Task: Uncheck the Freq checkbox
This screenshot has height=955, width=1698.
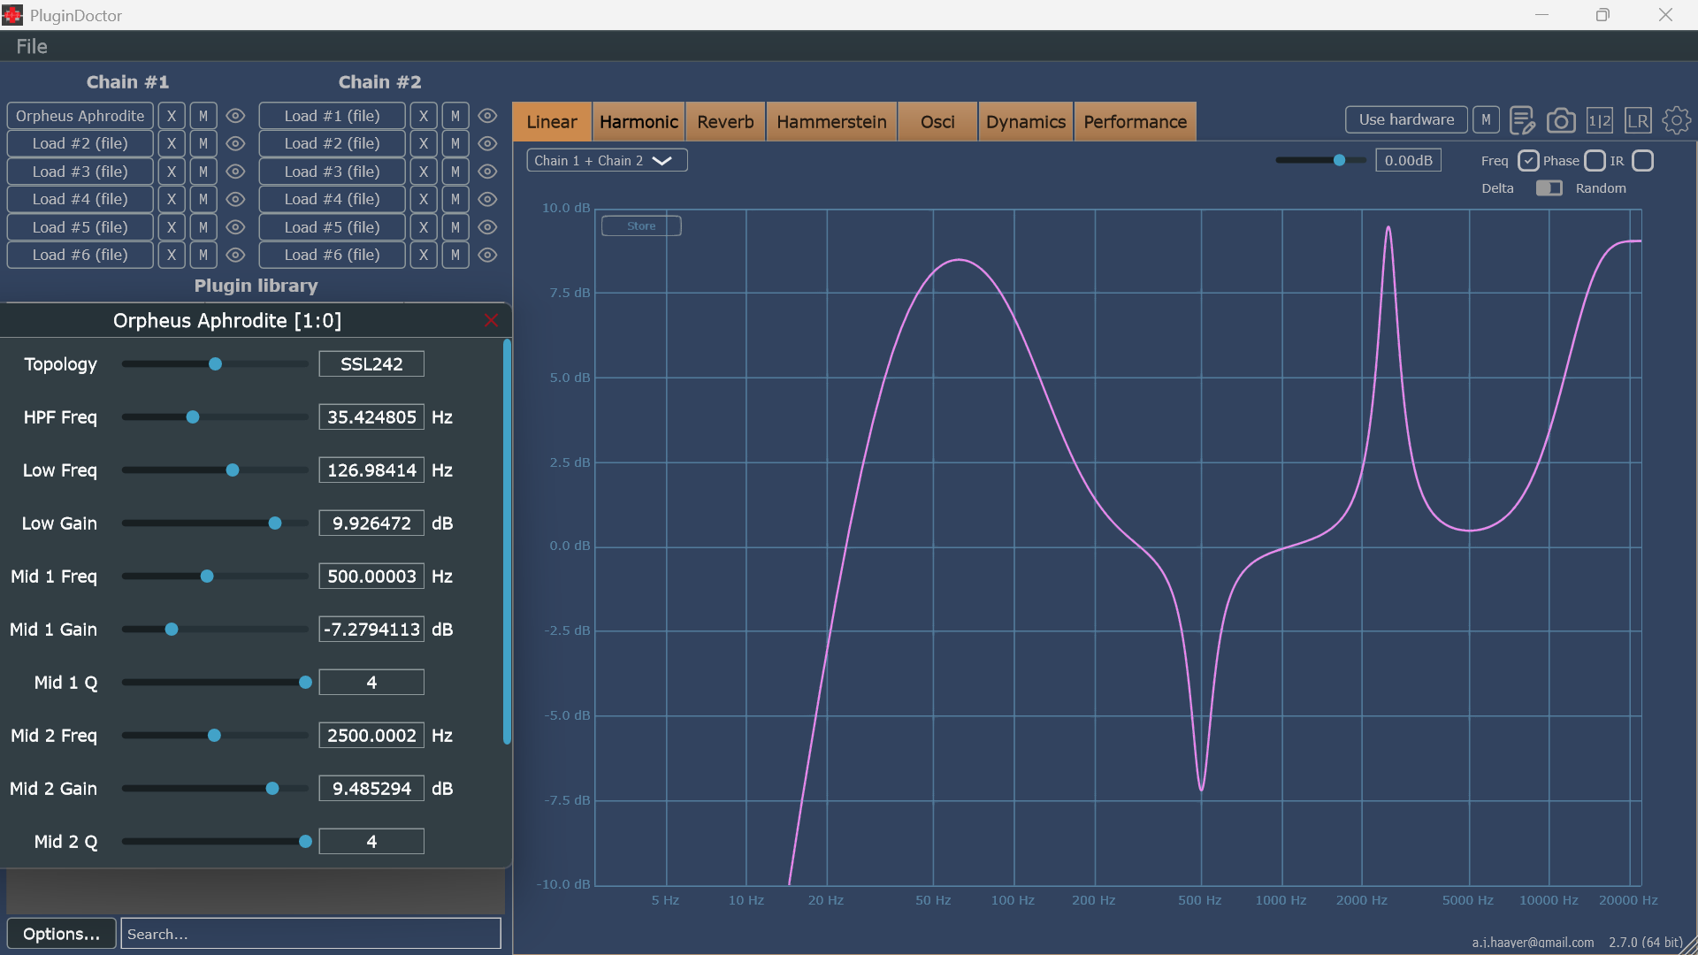Action: tap(1528, 160)
